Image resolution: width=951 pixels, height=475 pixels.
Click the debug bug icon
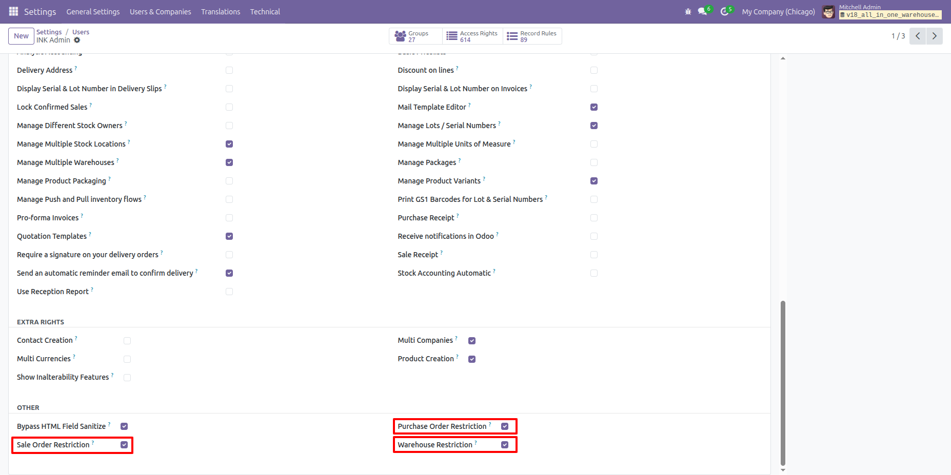click(x=688, y=11)
